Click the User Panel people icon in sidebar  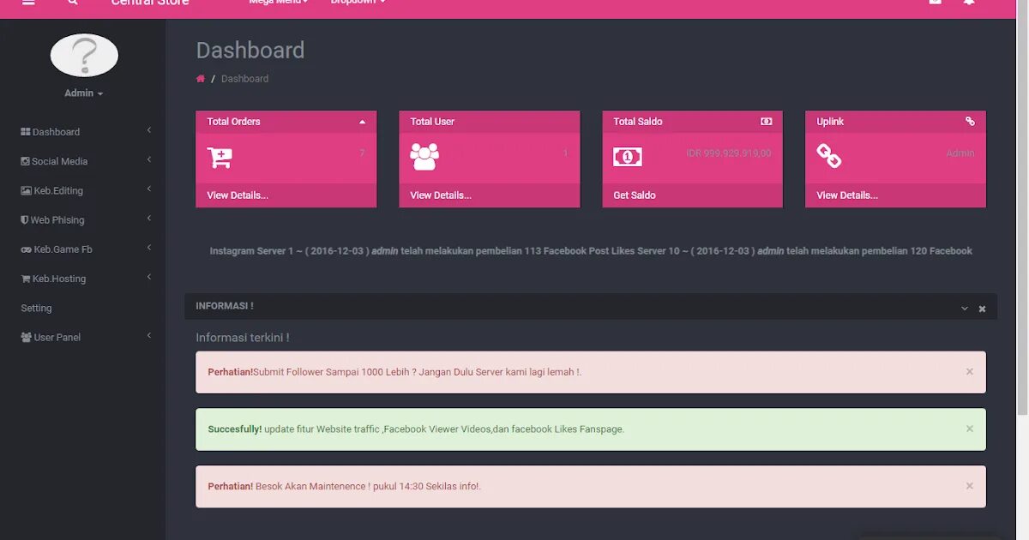(x=27, y=338)
